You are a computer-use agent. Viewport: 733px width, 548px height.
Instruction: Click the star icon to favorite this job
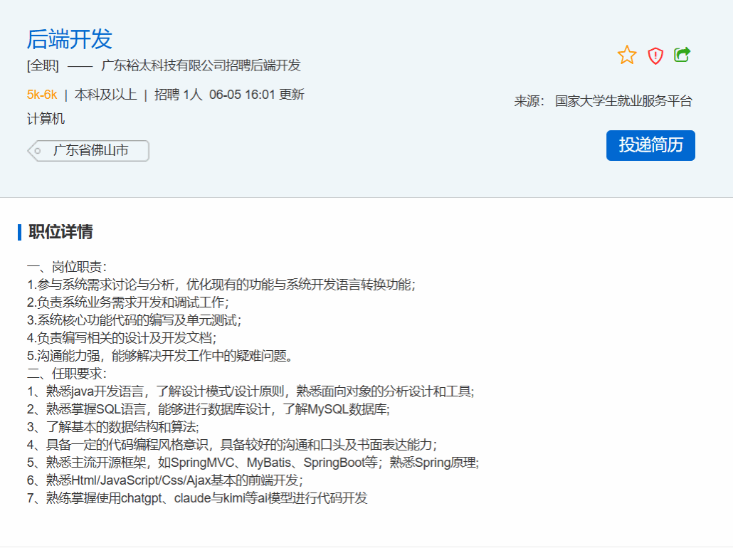[x=627, y=55]
